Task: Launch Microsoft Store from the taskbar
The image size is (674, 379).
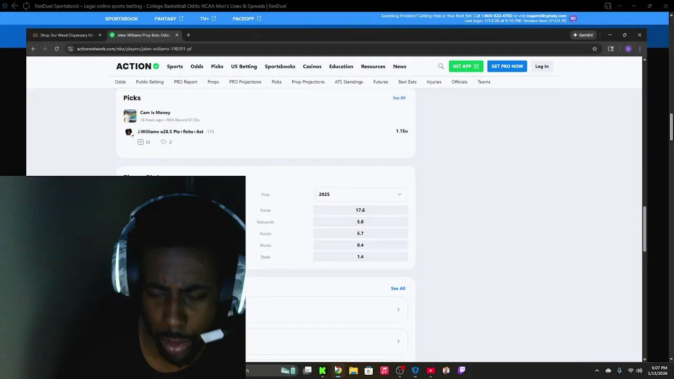Action: tap(369, 371)
